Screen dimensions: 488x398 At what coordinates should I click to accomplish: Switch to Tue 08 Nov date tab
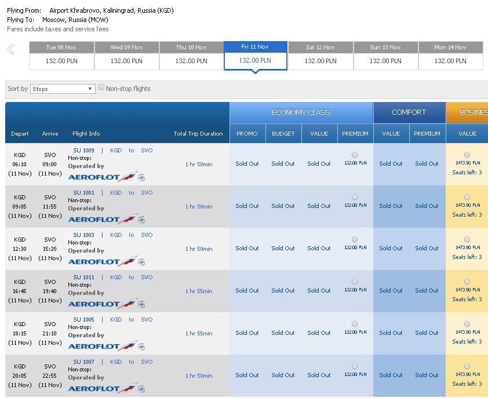click(x=61, y=56)
